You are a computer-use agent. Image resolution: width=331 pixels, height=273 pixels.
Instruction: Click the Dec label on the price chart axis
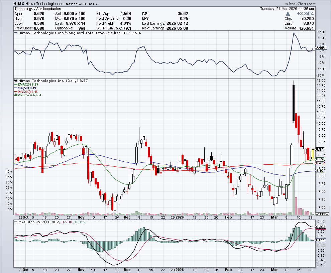coord(127,217)
